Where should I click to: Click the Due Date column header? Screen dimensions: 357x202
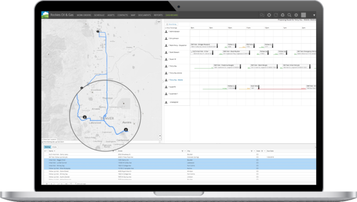coord(270,151)
